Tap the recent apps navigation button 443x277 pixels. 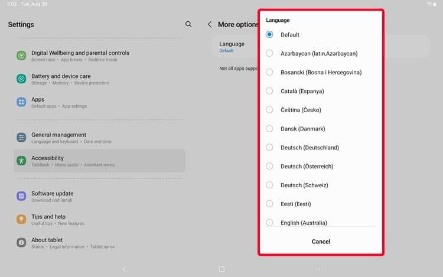click(319, 269)
